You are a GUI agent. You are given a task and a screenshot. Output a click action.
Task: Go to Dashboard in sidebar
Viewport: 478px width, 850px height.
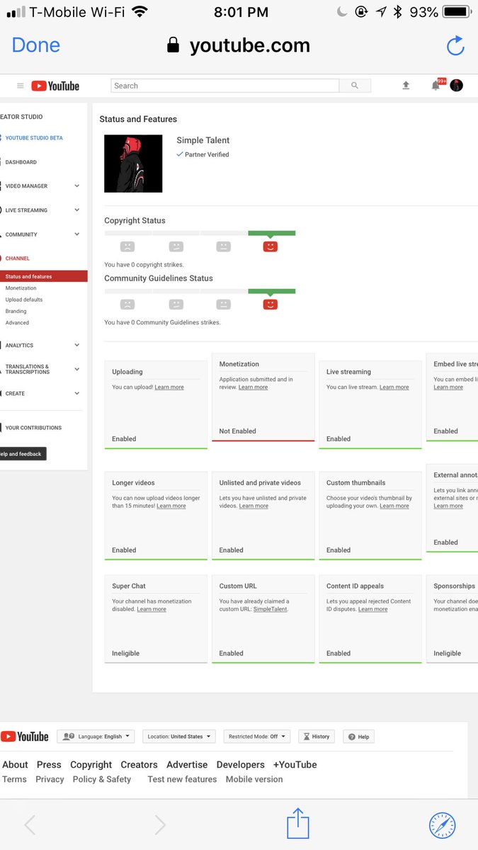click(x=21, y=162)
